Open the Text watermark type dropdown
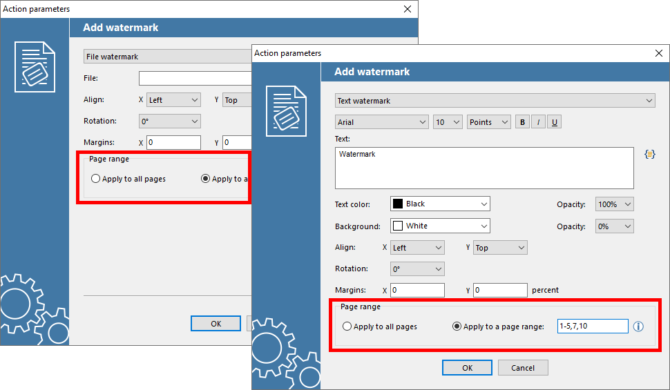 (495, 101)
